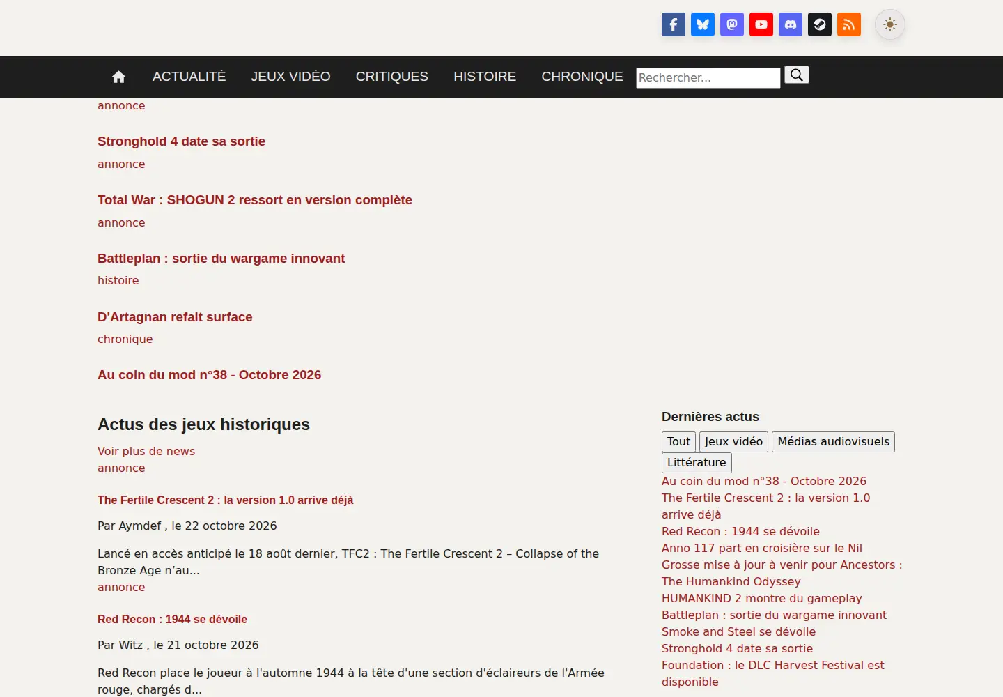Select the Médias audiovisuels filter tab
This screenshot has width=1003, height=697.
pyautogui.click(x=833, y=442)
